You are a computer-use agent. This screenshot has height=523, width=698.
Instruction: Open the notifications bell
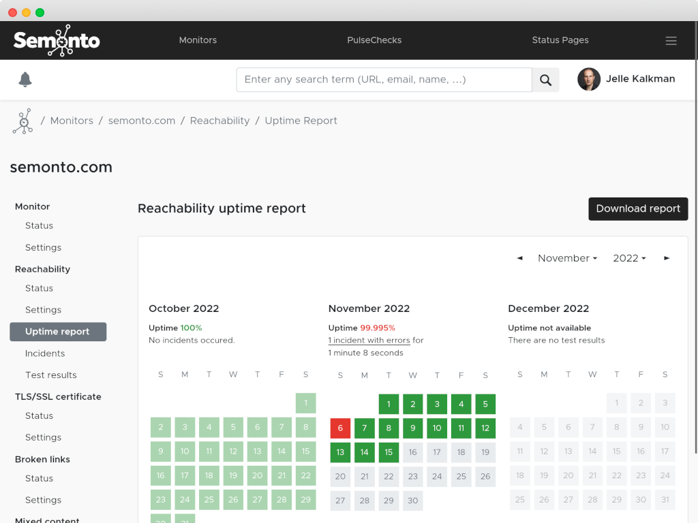pyautogui.click(x=25, y=80)
